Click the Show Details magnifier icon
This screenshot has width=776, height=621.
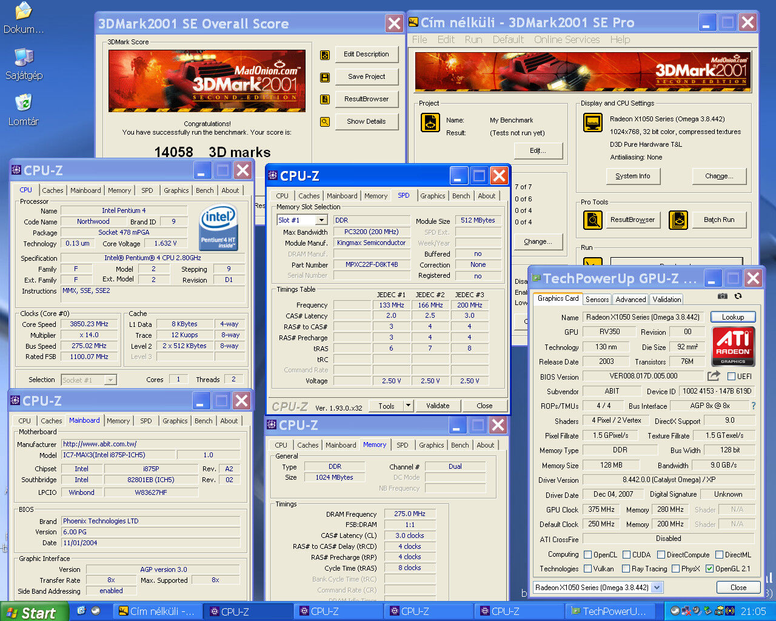click(325, 122)
